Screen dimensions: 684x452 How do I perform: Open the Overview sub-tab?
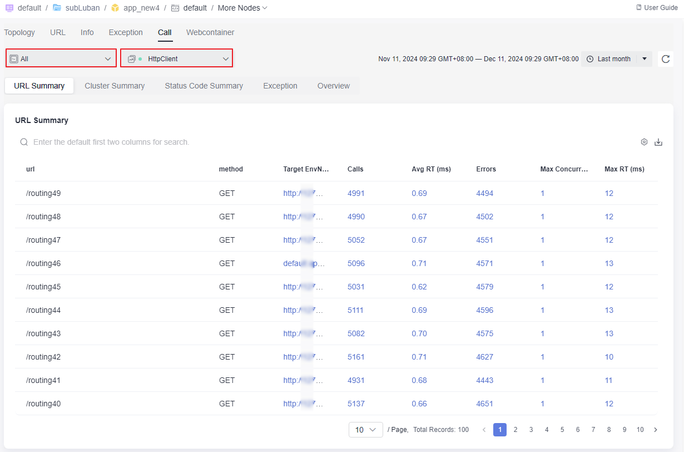point(334,86)
